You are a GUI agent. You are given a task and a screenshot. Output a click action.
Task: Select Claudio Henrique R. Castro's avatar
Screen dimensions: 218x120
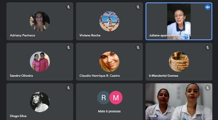pos(109,62)
